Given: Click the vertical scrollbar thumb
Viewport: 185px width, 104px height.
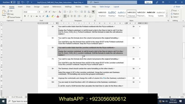Looking at the screenshot, I should tap(184, 50).
